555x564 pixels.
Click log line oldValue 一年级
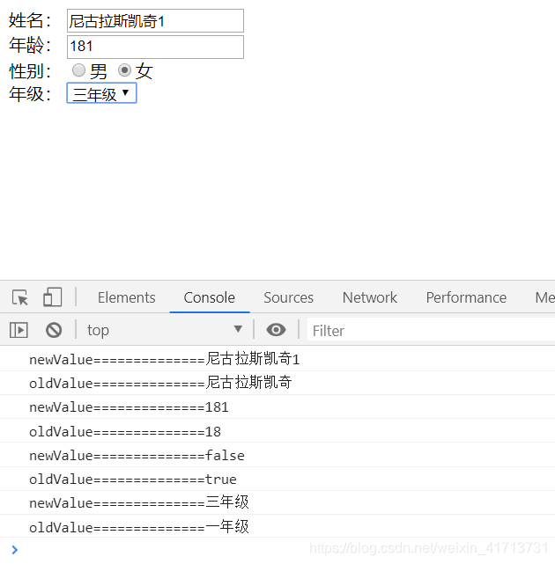coord(277,526)
